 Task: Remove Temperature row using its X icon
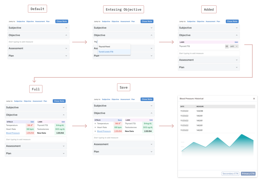(95, 124)
